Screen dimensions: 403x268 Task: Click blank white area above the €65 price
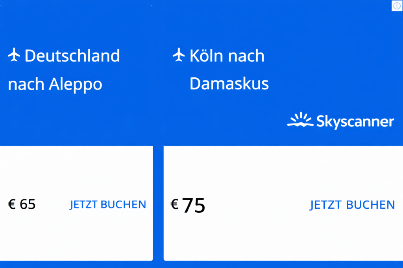(76, 169)
